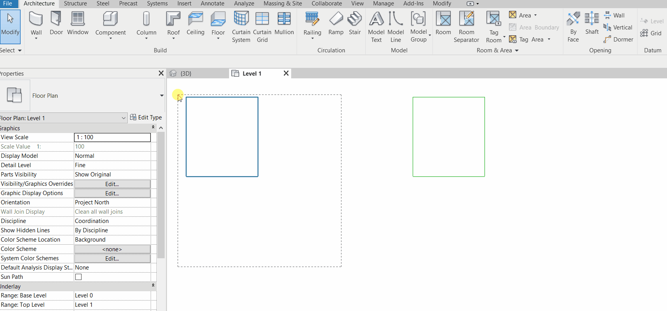Click the Tag Area tool
667x311 pixels.
click(x=526, y=40)
